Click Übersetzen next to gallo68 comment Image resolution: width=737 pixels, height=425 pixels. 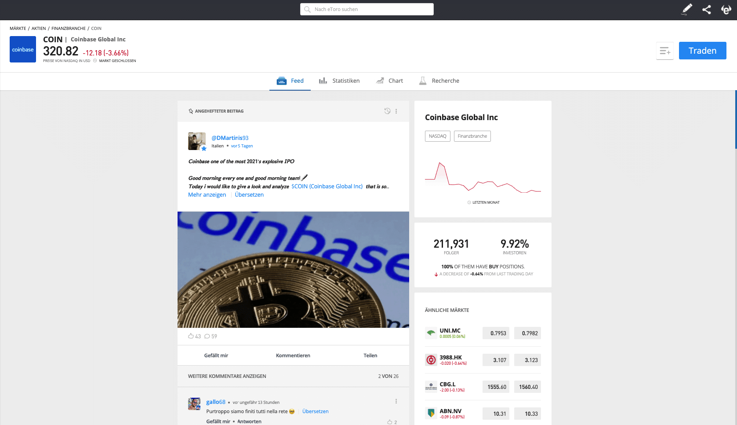pos(316,411)
